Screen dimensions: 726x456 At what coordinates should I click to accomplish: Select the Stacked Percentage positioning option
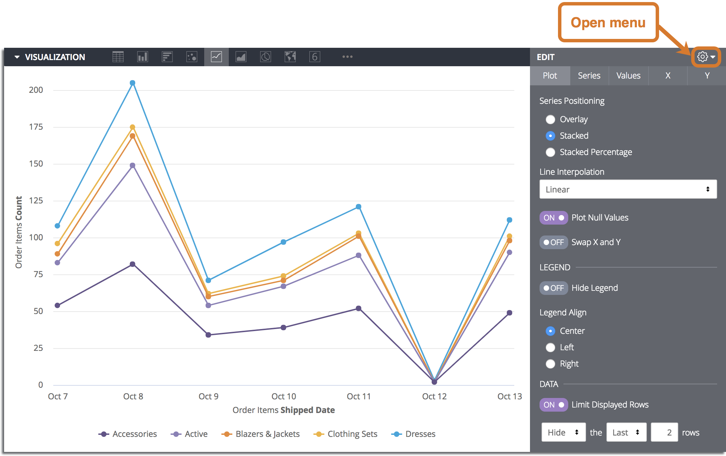click(550, 152)
